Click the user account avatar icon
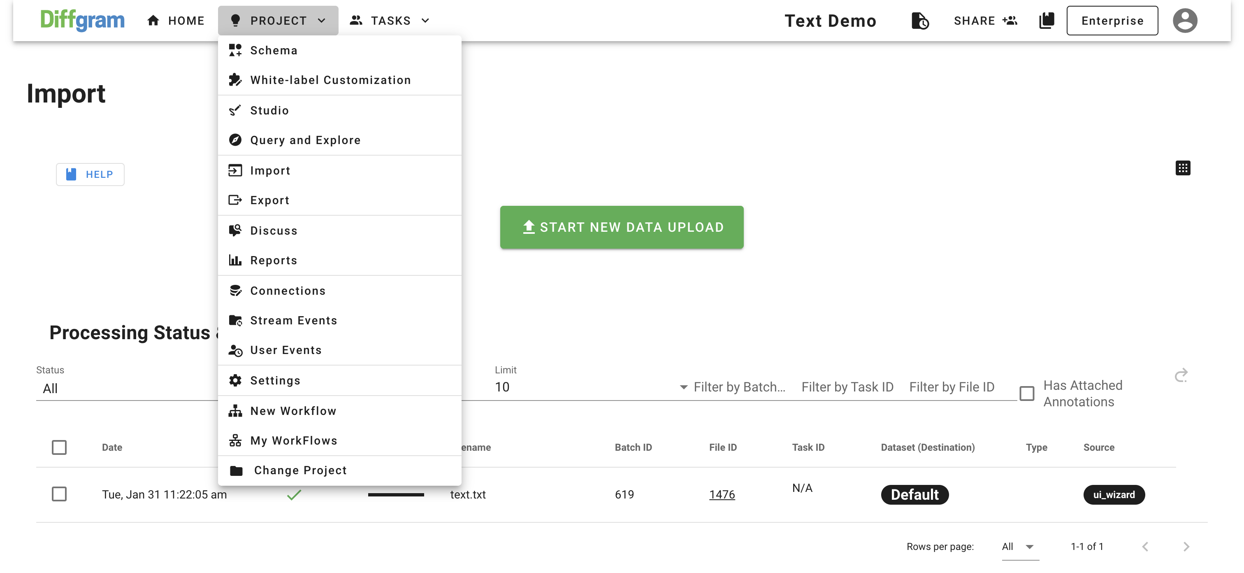The height and width of the screenshot is (573, 1244). [1185, 21]
